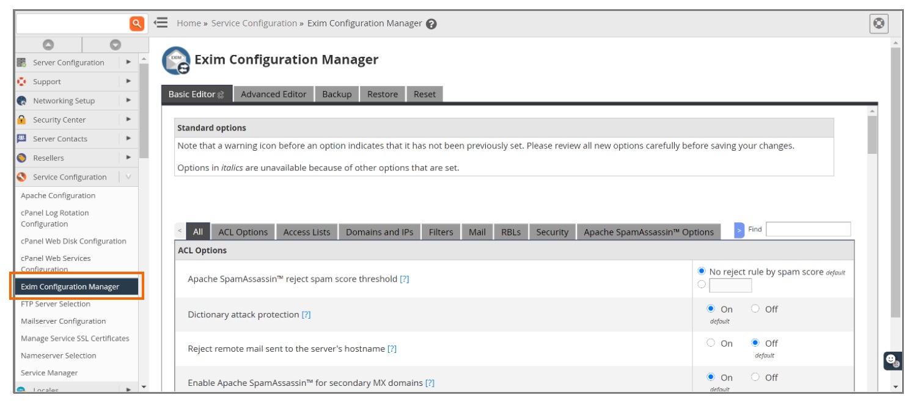The height and width of the screenshot is (417, 910).
Task: Click the Service Configuration sidebar icon
Action: pos(22,177)
